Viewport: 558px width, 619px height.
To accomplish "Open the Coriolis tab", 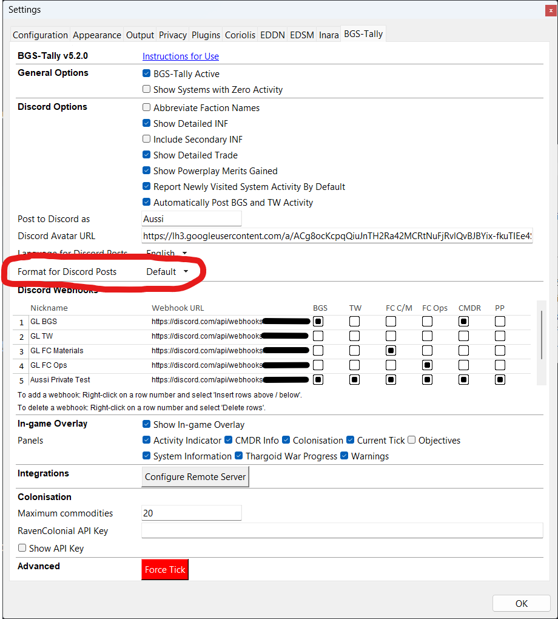I will 240,35.
